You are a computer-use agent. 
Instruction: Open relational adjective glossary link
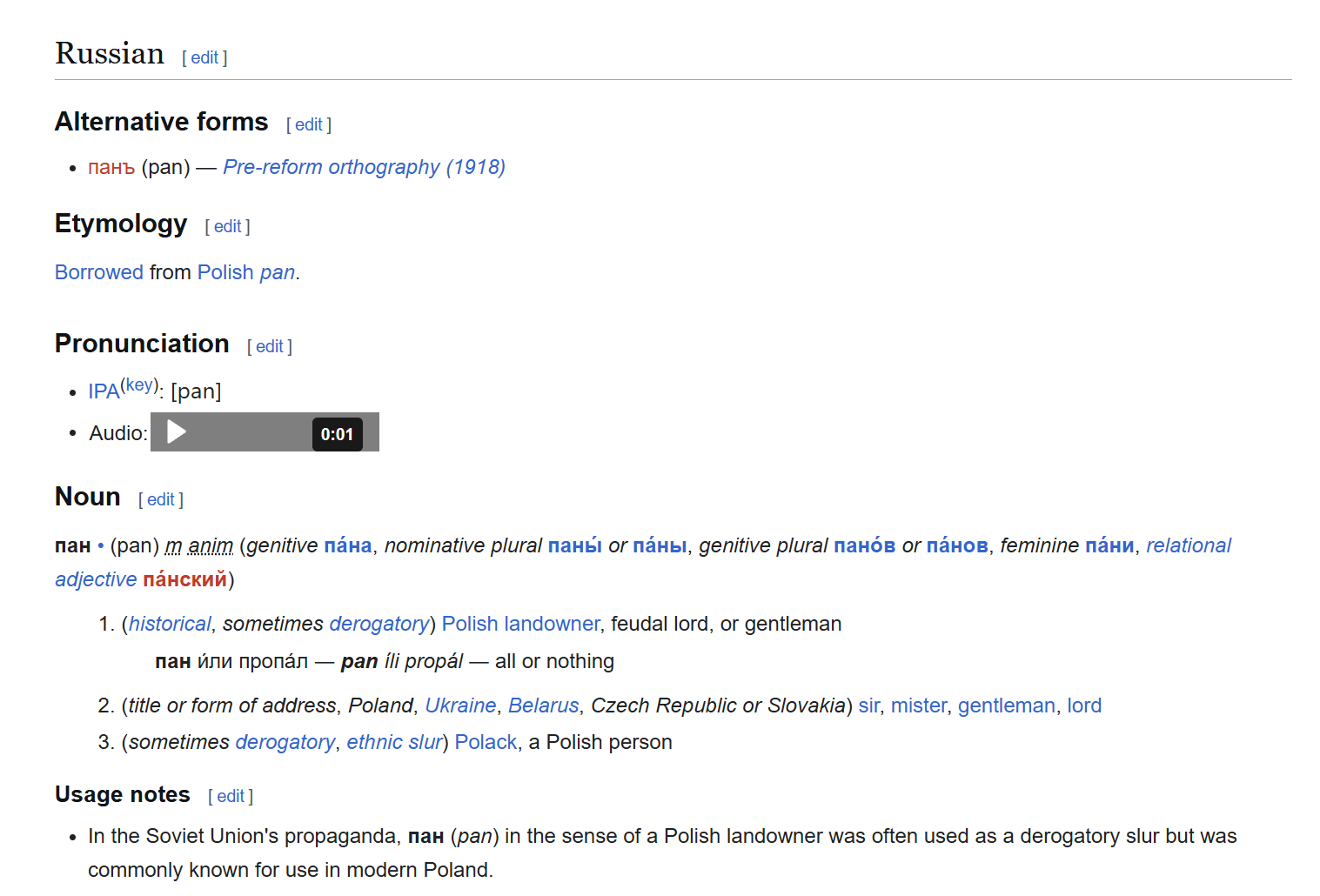click(1189, 545)
